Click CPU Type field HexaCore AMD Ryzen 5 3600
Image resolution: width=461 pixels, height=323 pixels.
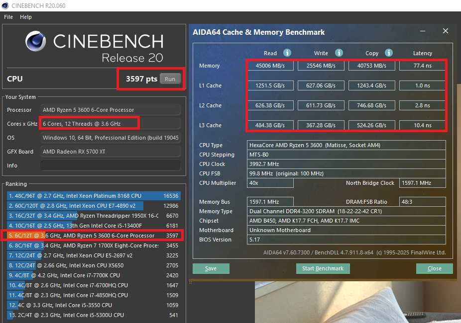coord(346,145)
